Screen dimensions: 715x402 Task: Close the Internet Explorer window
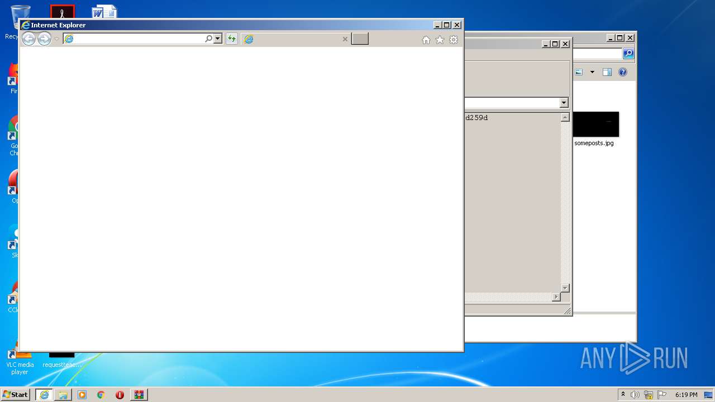pos(457,25)
